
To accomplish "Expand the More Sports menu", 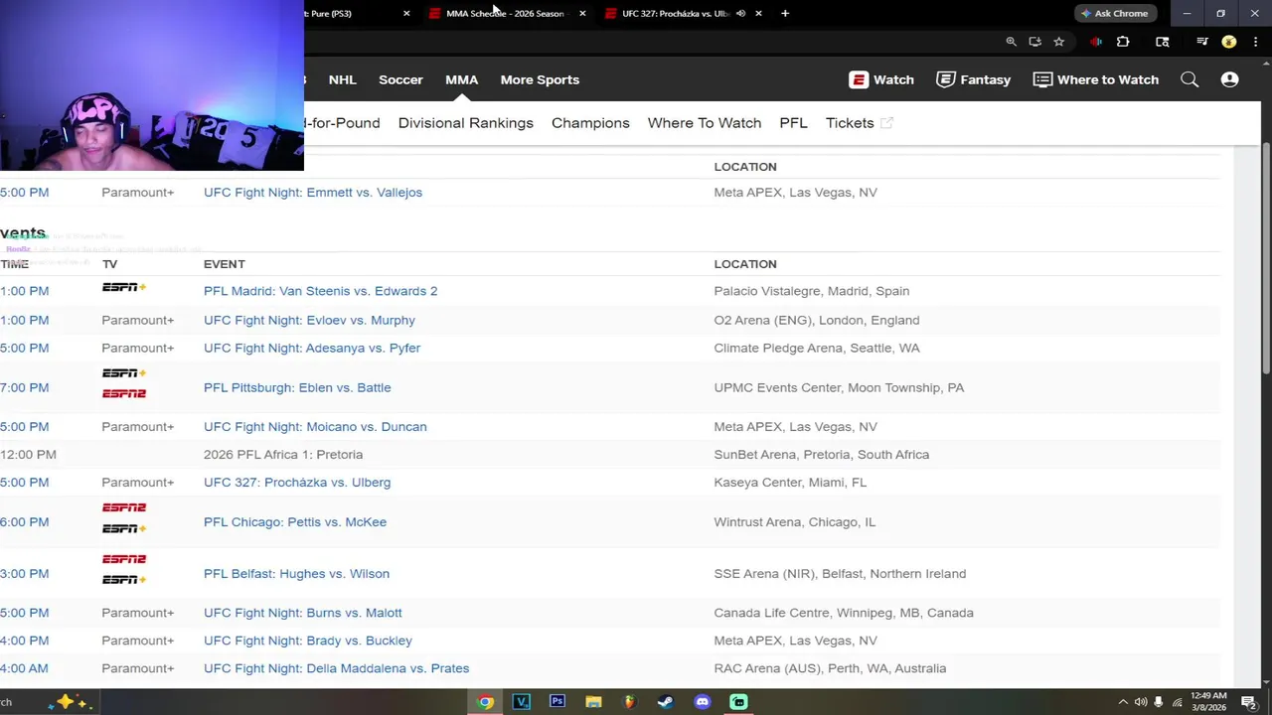I will point(540,79).
